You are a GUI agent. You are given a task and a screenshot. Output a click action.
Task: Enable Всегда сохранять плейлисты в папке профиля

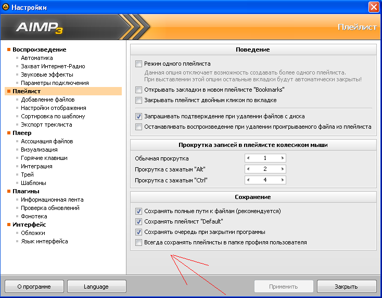click(x=138, y=242)
